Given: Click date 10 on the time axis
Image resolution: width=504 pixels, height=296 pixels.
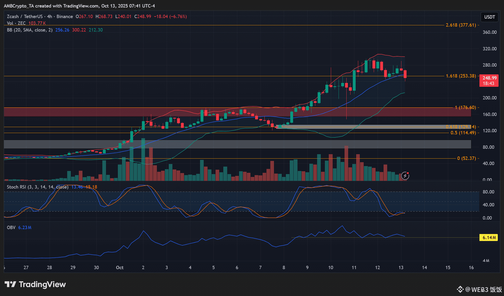Looking at the screenshot, I should pos(331,268).
